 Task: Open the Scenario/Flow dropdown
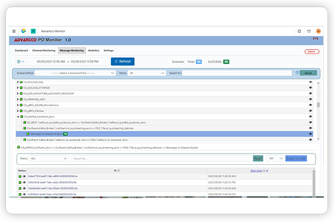pyautogui.click(x=75, y=73)
